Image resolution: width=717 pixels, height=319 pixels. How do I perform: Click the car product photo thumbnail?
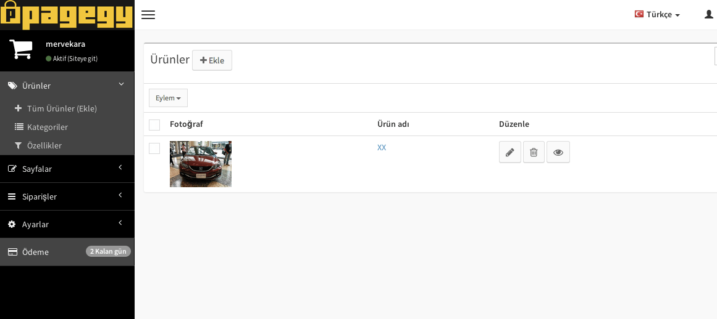point(201,164)
